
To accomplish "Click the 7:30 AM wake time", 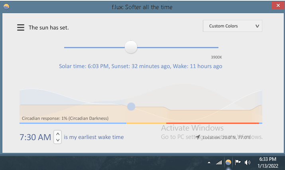I will pos(35,137).
